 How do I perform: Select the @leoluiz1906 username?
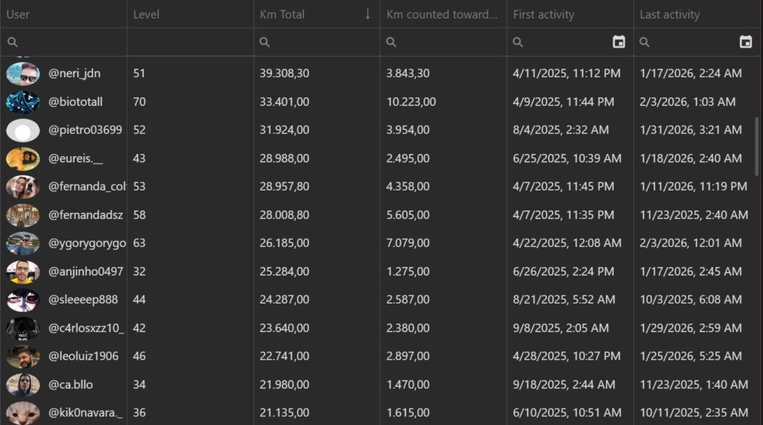(x=83, y=357)
